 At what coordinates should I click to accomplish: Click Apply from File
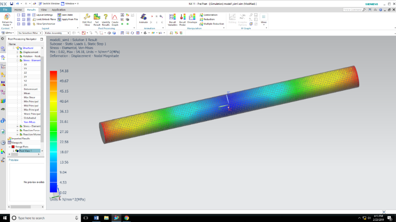(x=68, y=19)
